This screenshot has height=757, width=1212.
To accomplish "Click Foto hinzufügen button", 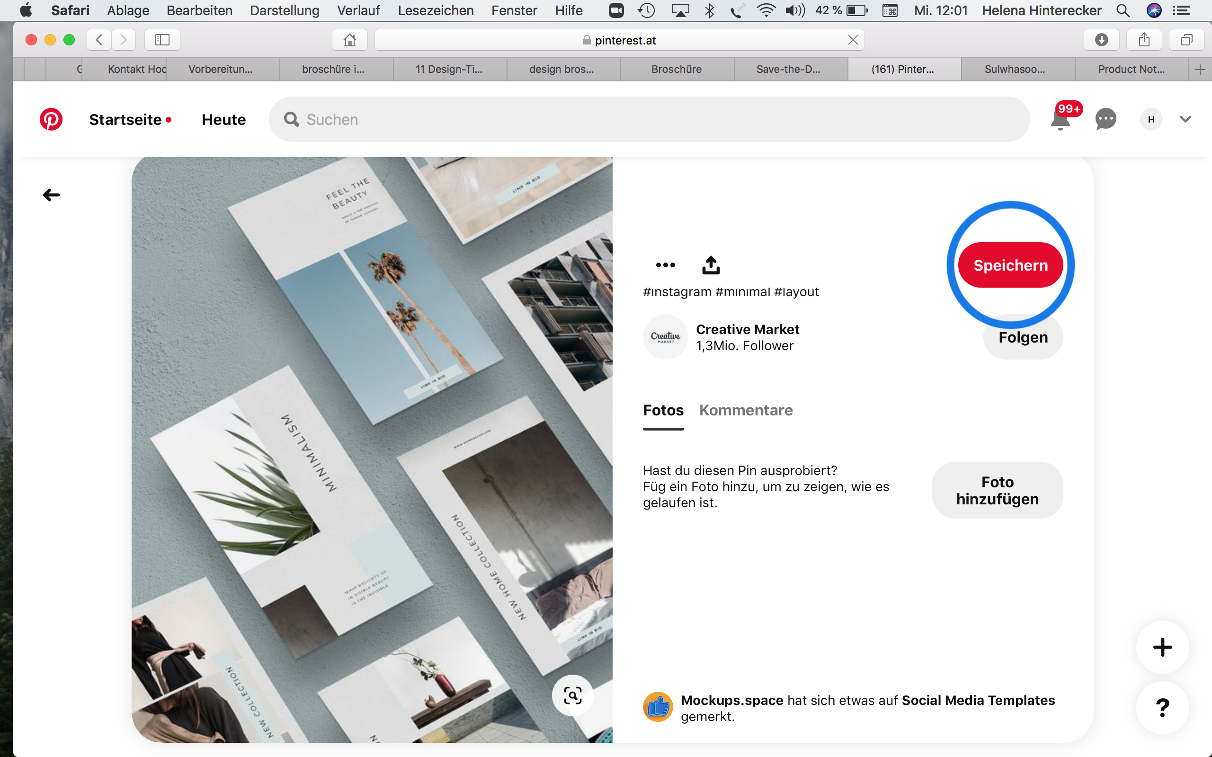I will tap(997, 490).
